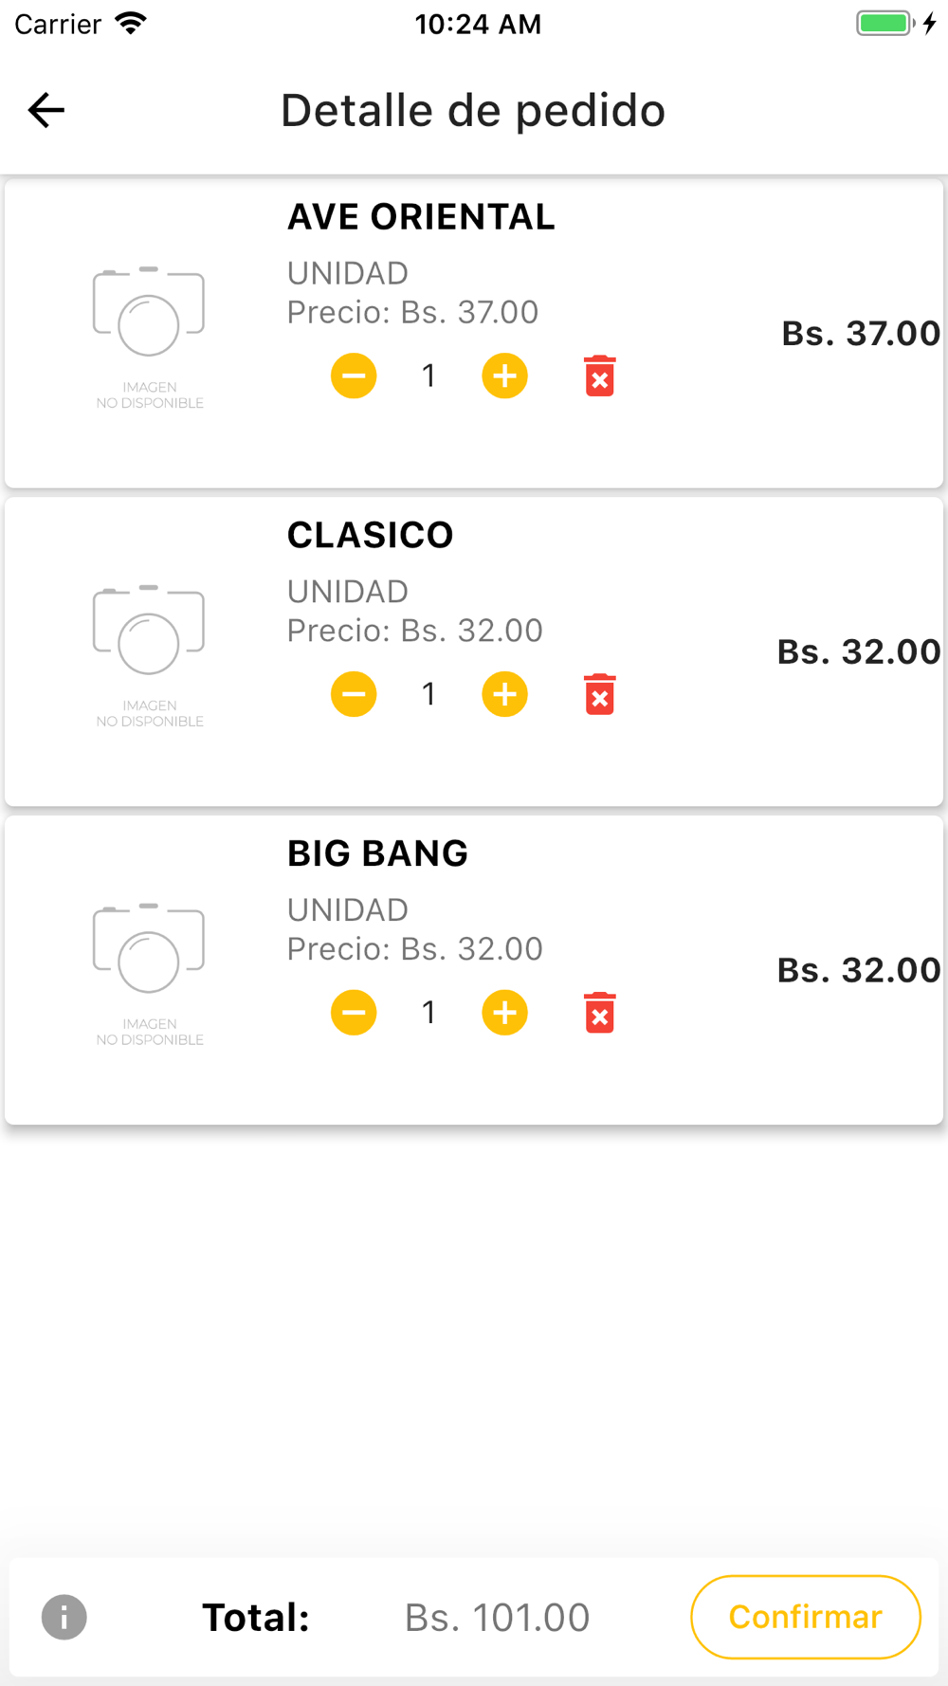Screen dimensions: 948x1686
Task: Tap plus button for BIG BANG
Action: [x=504, y=1013]
